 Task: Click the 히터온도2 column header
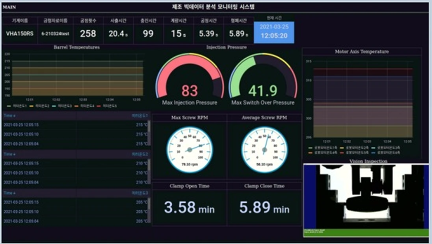pos(140,154)
